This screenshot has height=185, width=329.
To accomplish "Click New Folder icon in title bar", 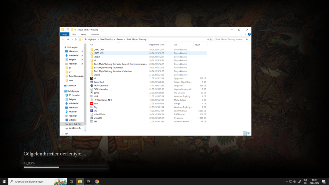I will point(72,30).
